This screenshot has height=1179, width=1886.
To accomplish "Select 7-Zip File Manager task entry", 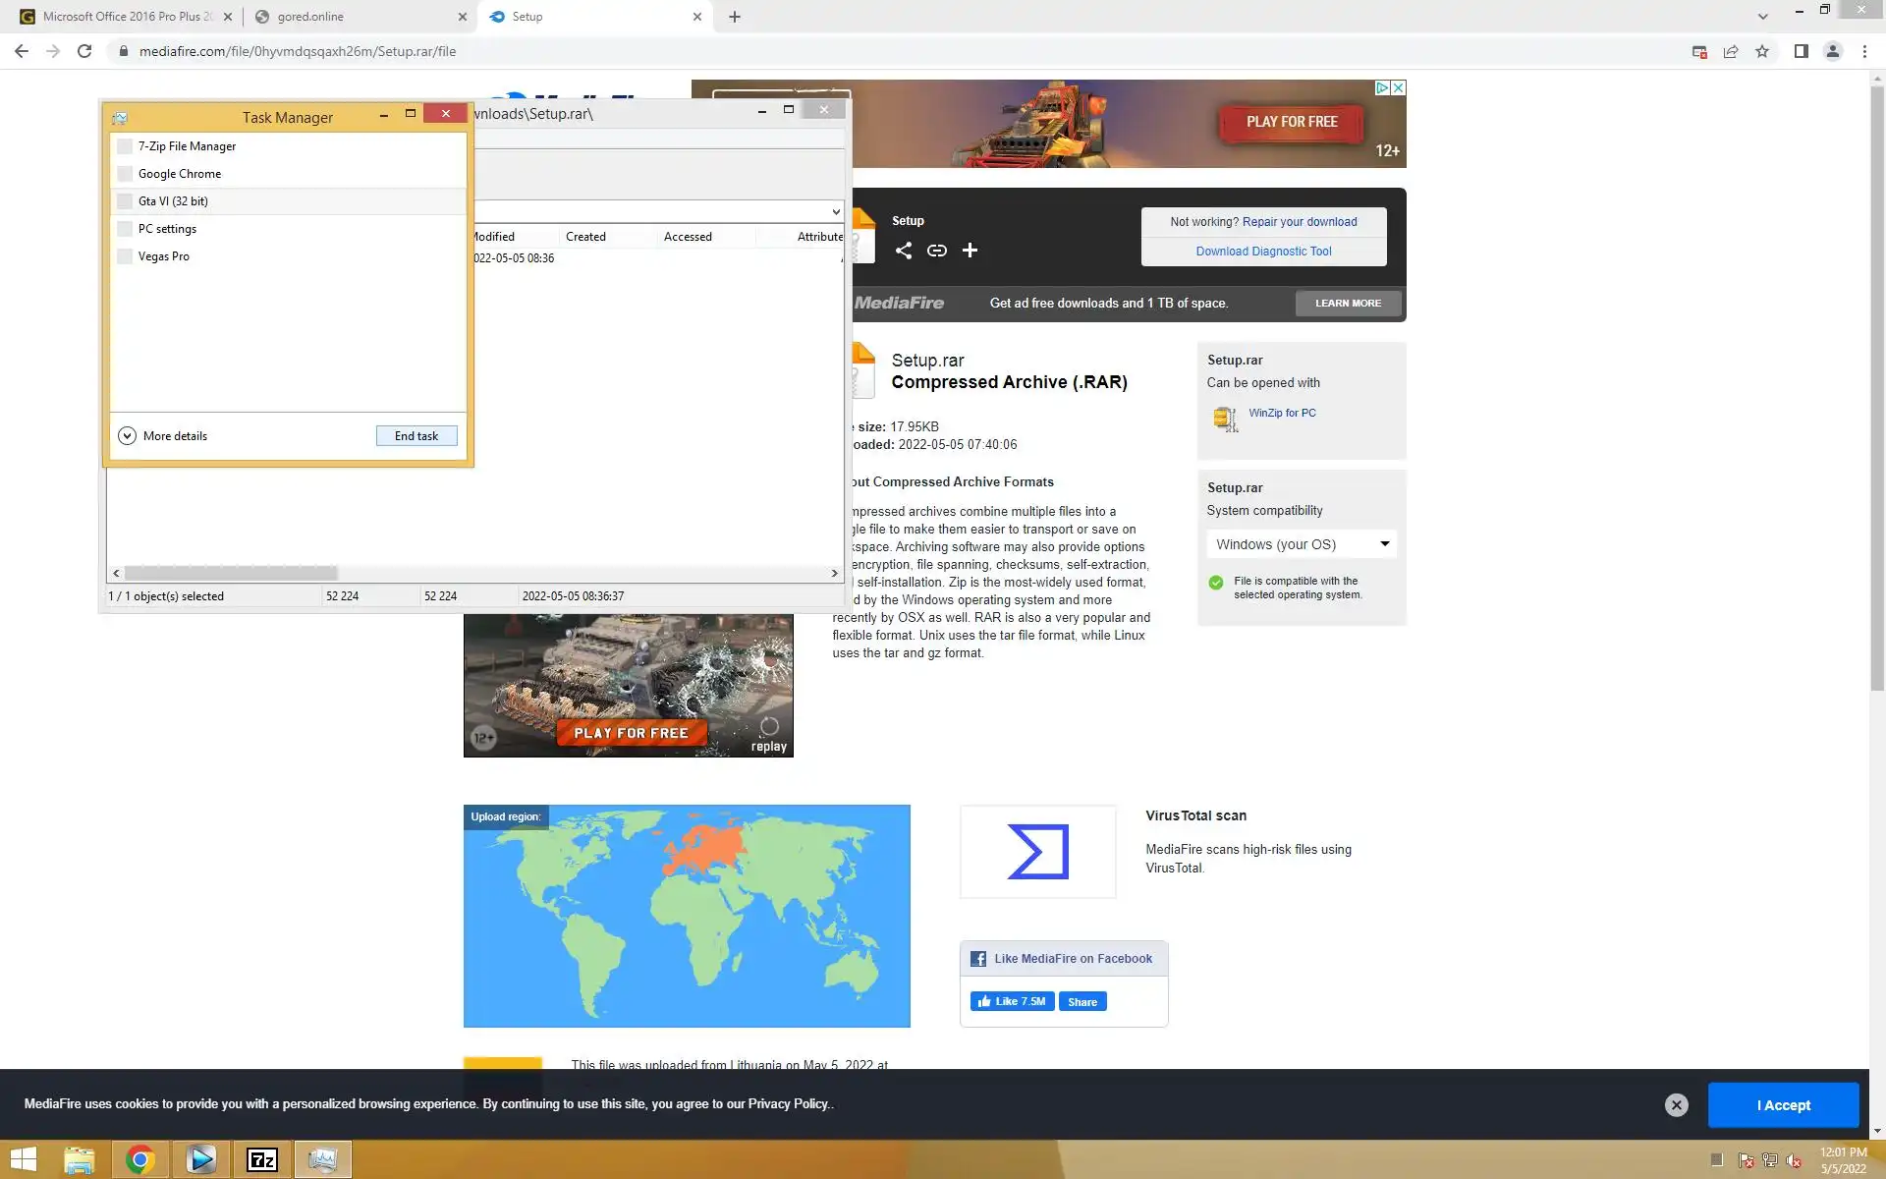I will 187,146.
